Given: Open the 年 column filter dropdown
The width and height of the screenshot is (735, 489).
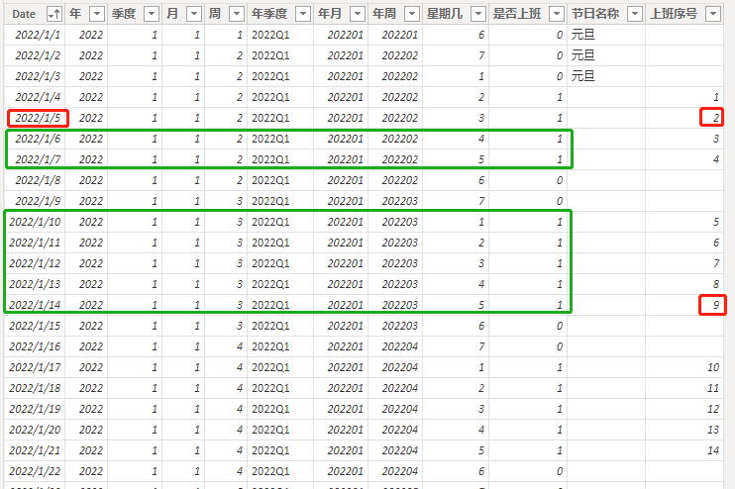Looking at the screenshot, I should [x=97, y=15].
